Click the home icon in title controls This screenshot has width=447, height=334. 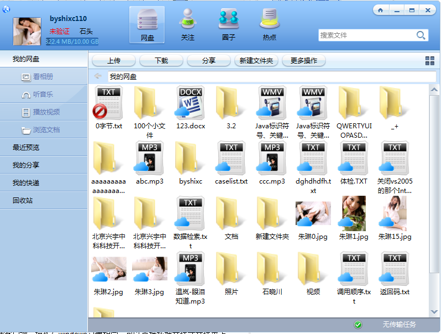pyautogui.click(x=381, y=11)
